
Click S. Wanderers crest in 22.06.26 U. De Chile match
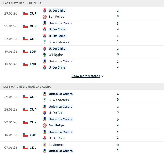(45, 42)
